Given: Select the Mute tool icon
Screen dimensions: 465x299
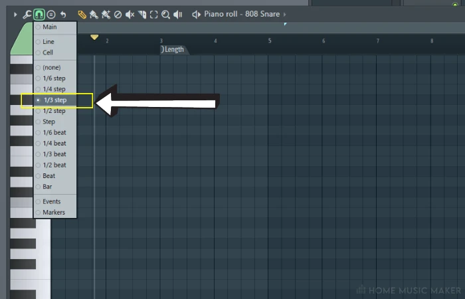Looking at the screenshot, I should point(130,14).
